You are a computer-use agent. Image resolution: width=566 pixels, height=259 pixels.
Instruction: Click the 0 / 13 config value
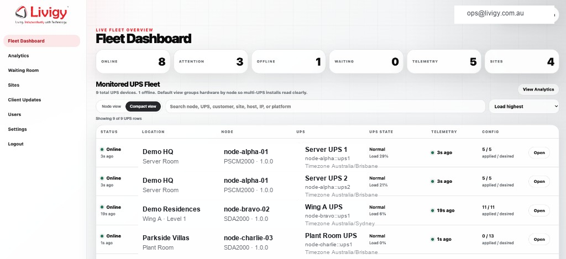[x=488, y=236]
